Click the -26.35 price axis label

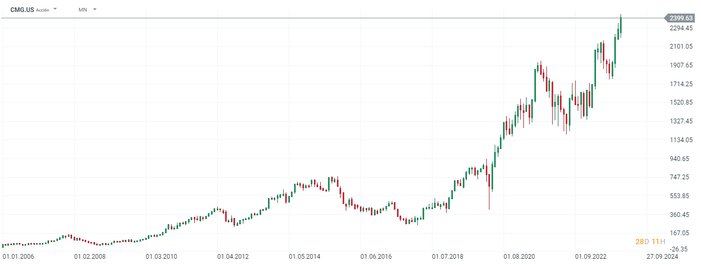683,249
